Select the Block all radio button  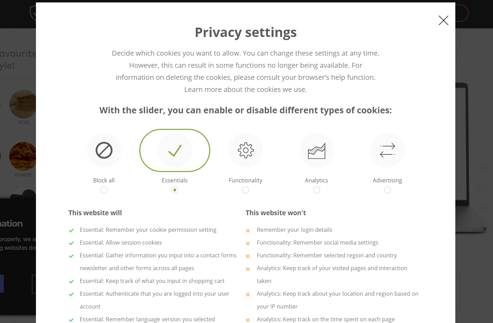coord(104,190)
